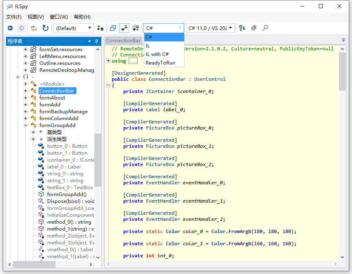This screenshot has width=352, height=274.
Task: Click the LeftMenu.resources resource icon
Action: (x=33, y=56)
